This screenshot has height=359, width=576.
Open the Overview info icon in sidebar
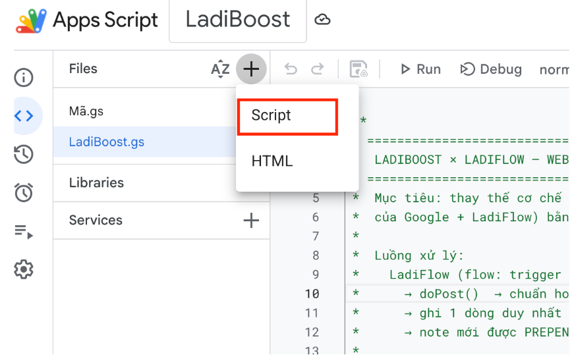[x=24, y=78]
